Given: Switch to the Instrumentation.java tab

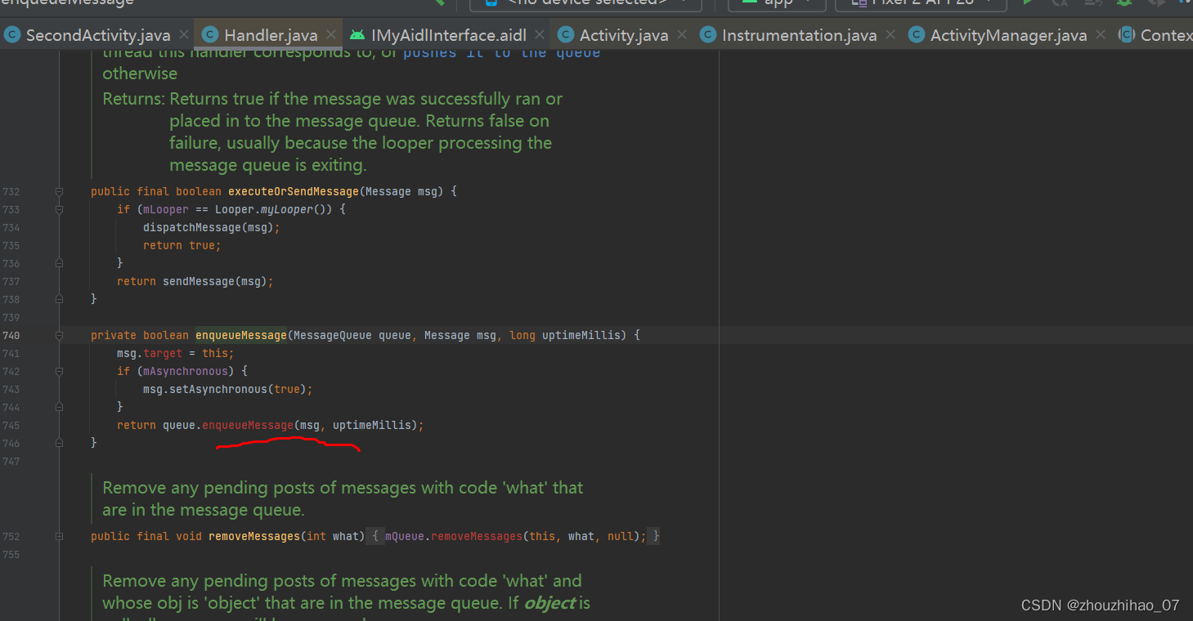Looking at the screenshot, I should [x=800, y=35].
